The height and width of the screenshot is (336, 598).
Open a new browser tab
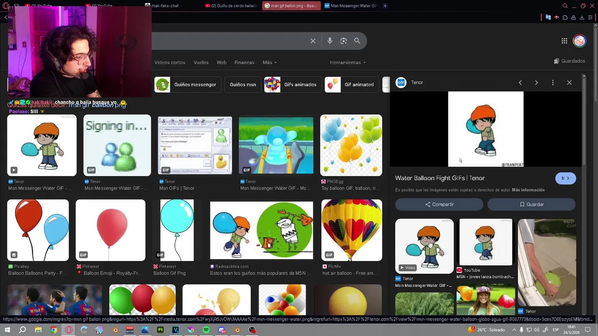385,6
